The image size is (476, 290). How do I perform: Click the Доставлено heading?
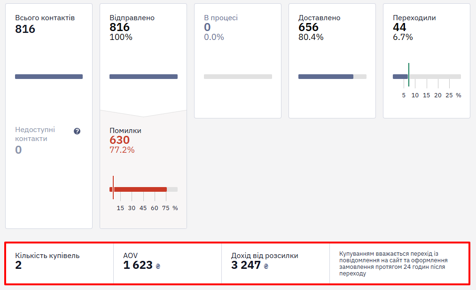click(x=320, y=18)
